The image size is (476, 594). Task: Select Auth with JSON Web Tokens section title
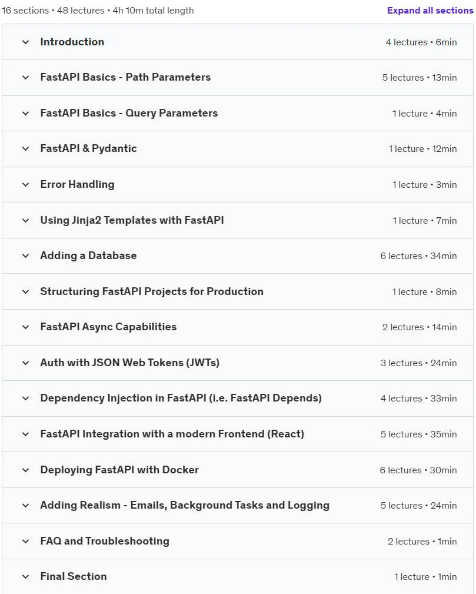pyautogui.click(x=130, y=363)
